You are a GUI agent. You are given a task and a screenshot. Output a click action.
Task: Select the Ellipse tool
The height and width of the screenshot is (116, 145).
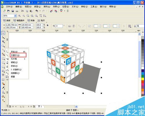[3, 63]
